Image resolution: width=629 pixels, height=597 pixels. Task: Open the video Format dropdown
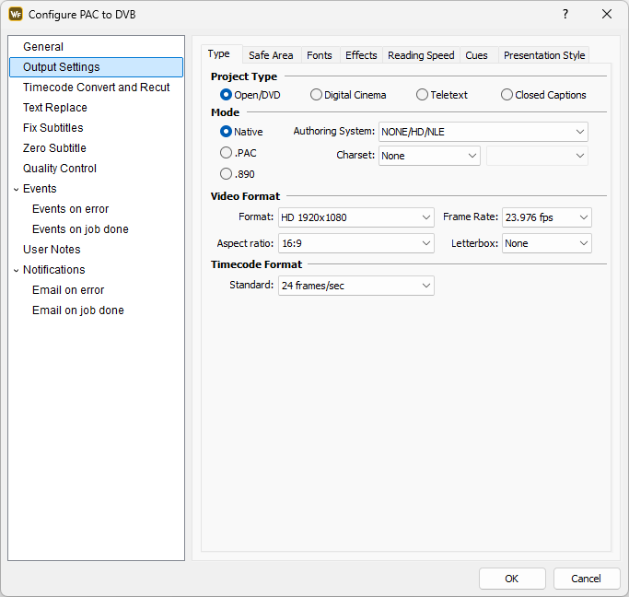(355, 217)
